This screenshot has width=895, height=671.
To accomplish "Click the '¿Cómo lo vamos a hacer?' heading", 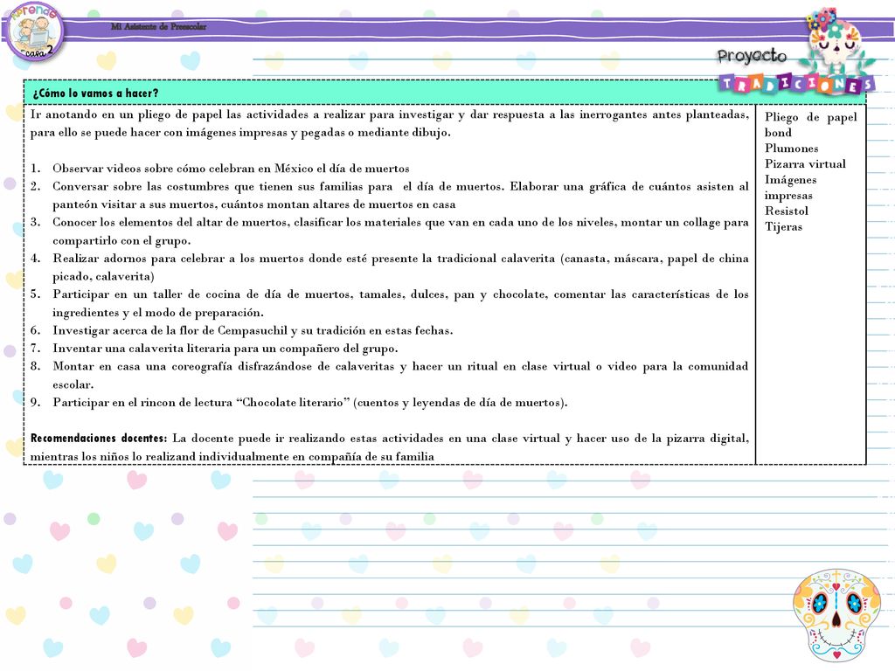I will click(x=95, y=93).
